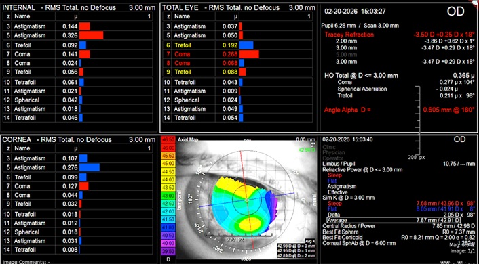Select Cornea Trefoil row valued 0.099

click(x=77, y=177)
